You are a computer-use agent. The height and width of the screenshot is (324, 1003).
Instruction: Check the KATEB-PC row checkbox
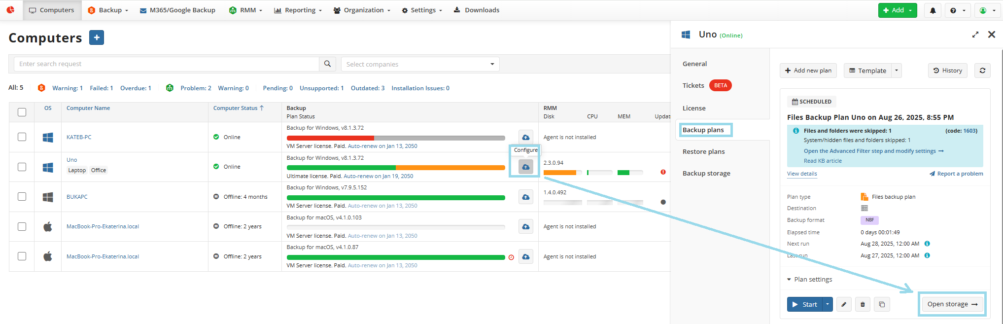point(22,137)
